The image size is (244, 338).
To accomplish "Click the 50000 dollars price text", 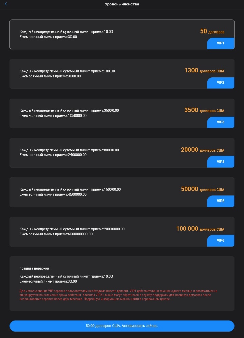I will pos(202,189).
